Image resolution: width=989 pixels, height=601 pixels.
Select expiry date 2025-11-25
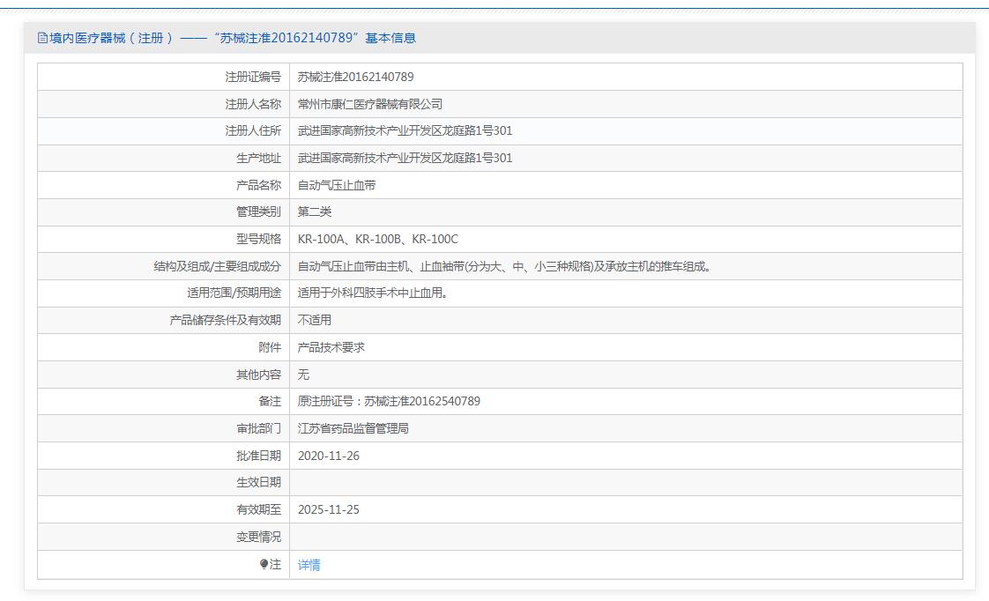pos(329,509)
